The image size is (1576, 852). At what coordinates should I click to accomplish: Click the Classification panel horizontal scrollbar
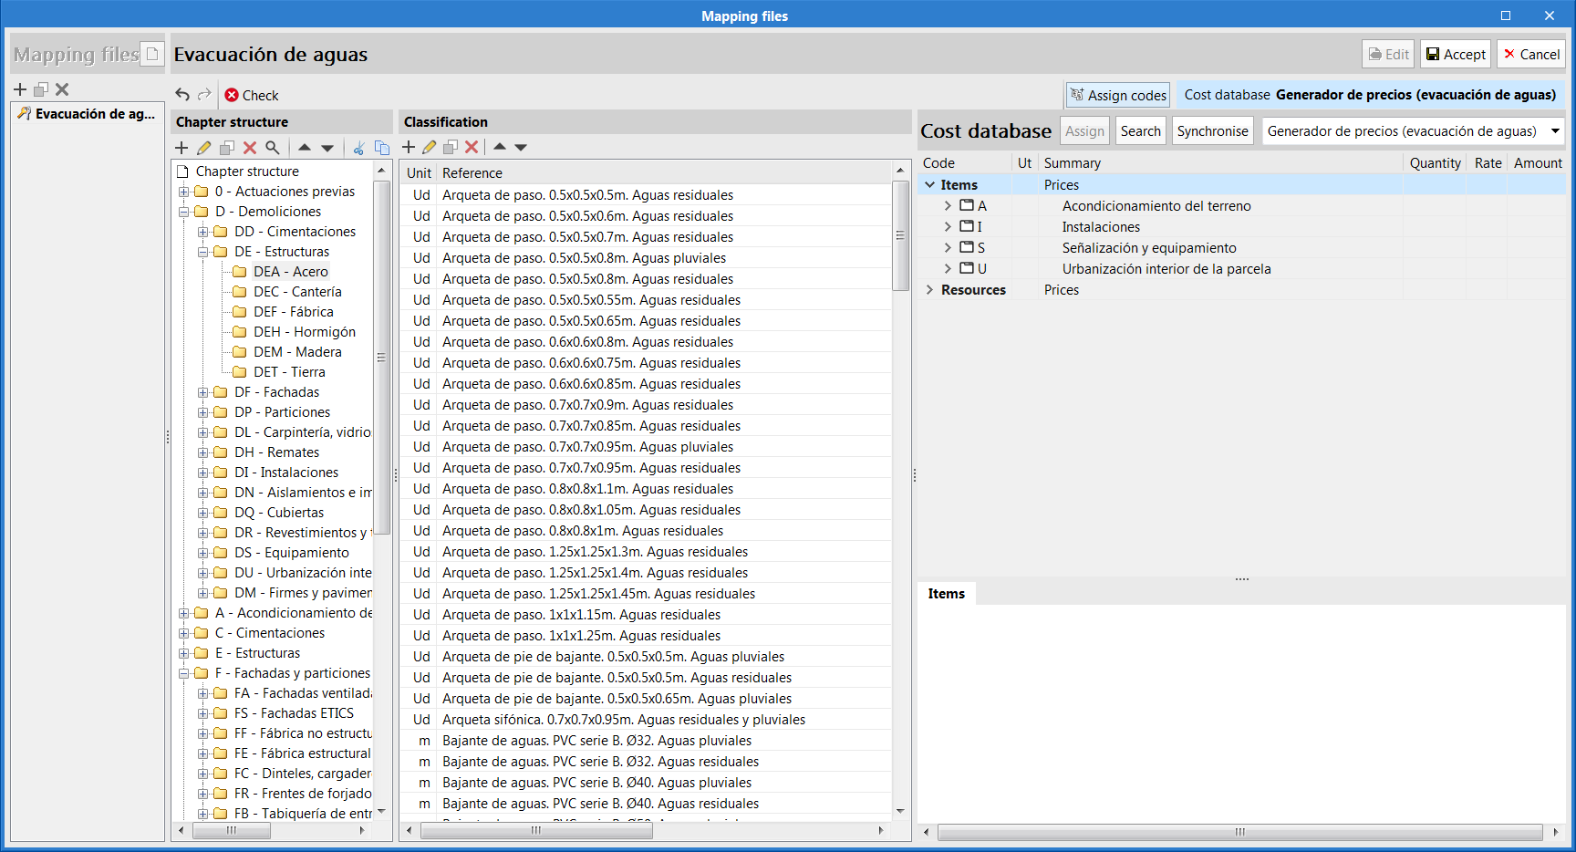coord(536,831)
